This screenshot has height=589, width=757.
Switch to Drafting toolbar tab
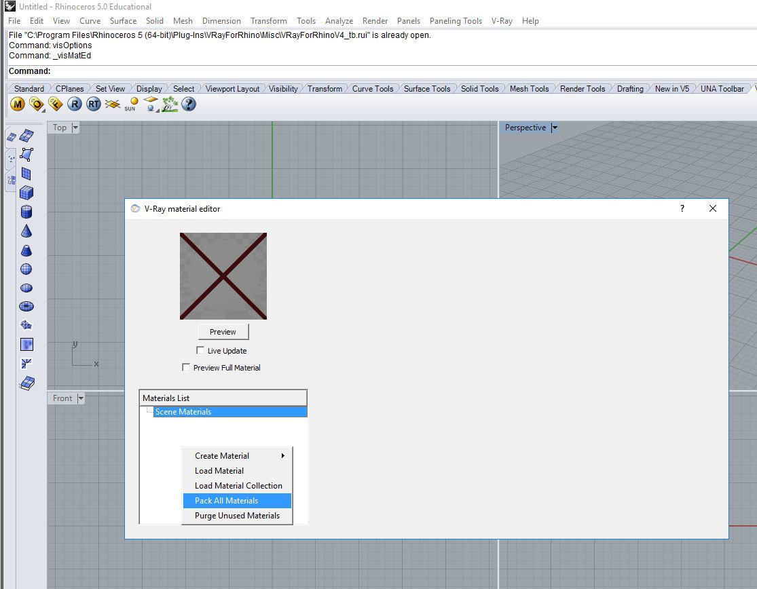(630, 89)
